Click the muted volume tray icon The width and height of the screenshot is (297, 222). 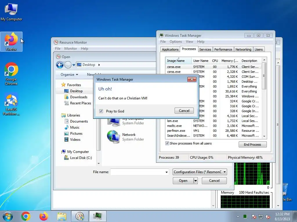point(268,217)
